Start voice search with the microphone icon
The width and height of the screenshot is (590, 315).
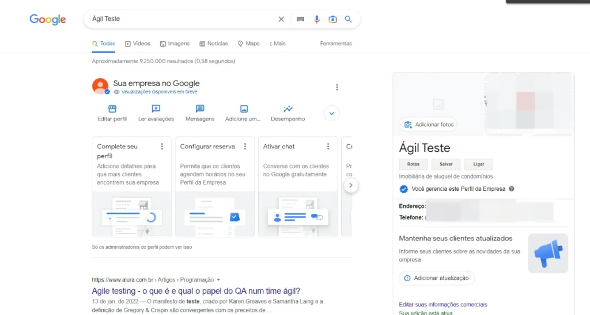tap(317, 19)
